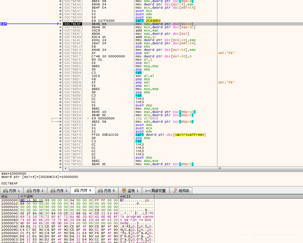The image size is (303, 243).
Task: Toggle breakpoint dot at address 02C7BED4
Action: coord(60,73)
